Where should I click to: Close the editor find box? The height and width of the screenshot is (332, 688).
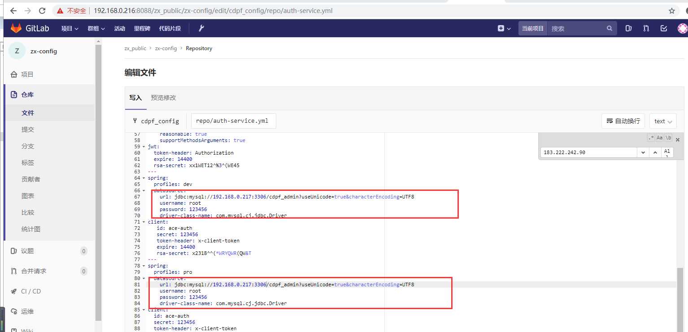pyautogui.click(x=678, y=140)
